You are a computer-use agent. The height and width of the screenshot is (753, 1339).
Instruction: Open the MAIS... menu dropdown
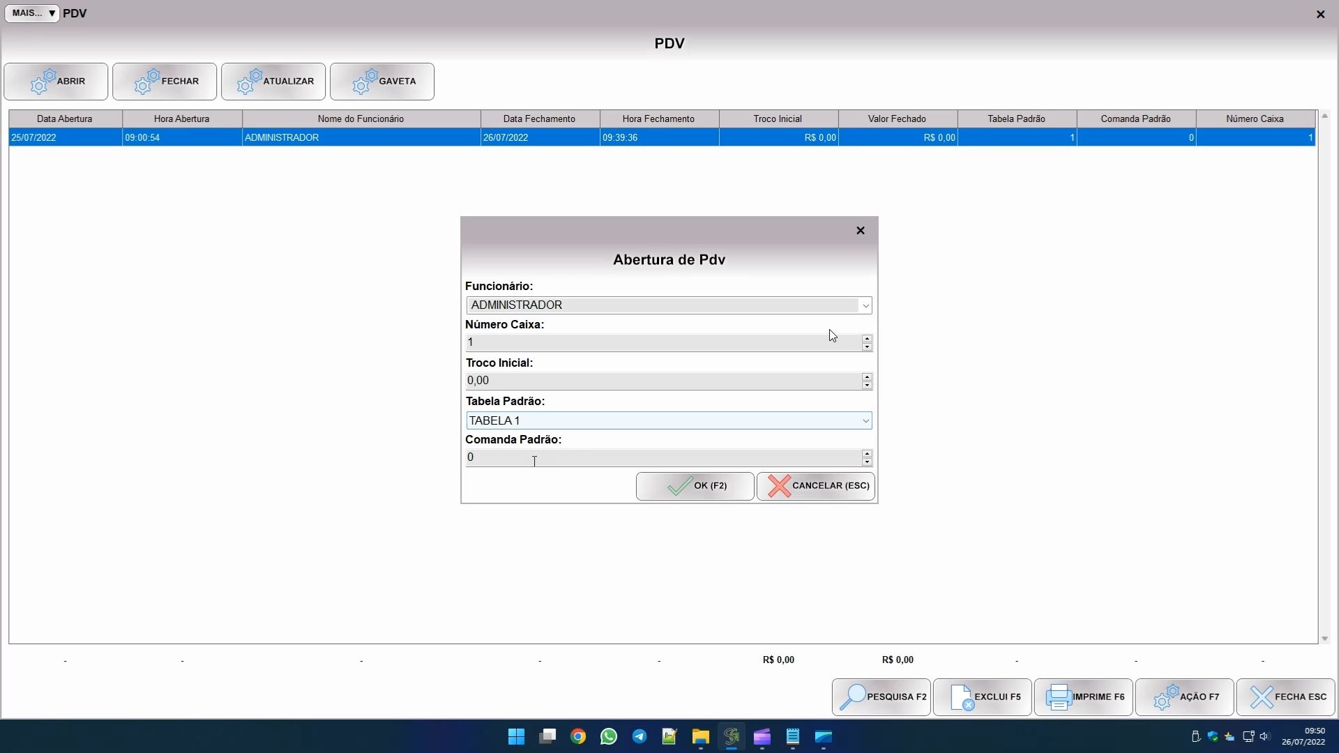32,13
